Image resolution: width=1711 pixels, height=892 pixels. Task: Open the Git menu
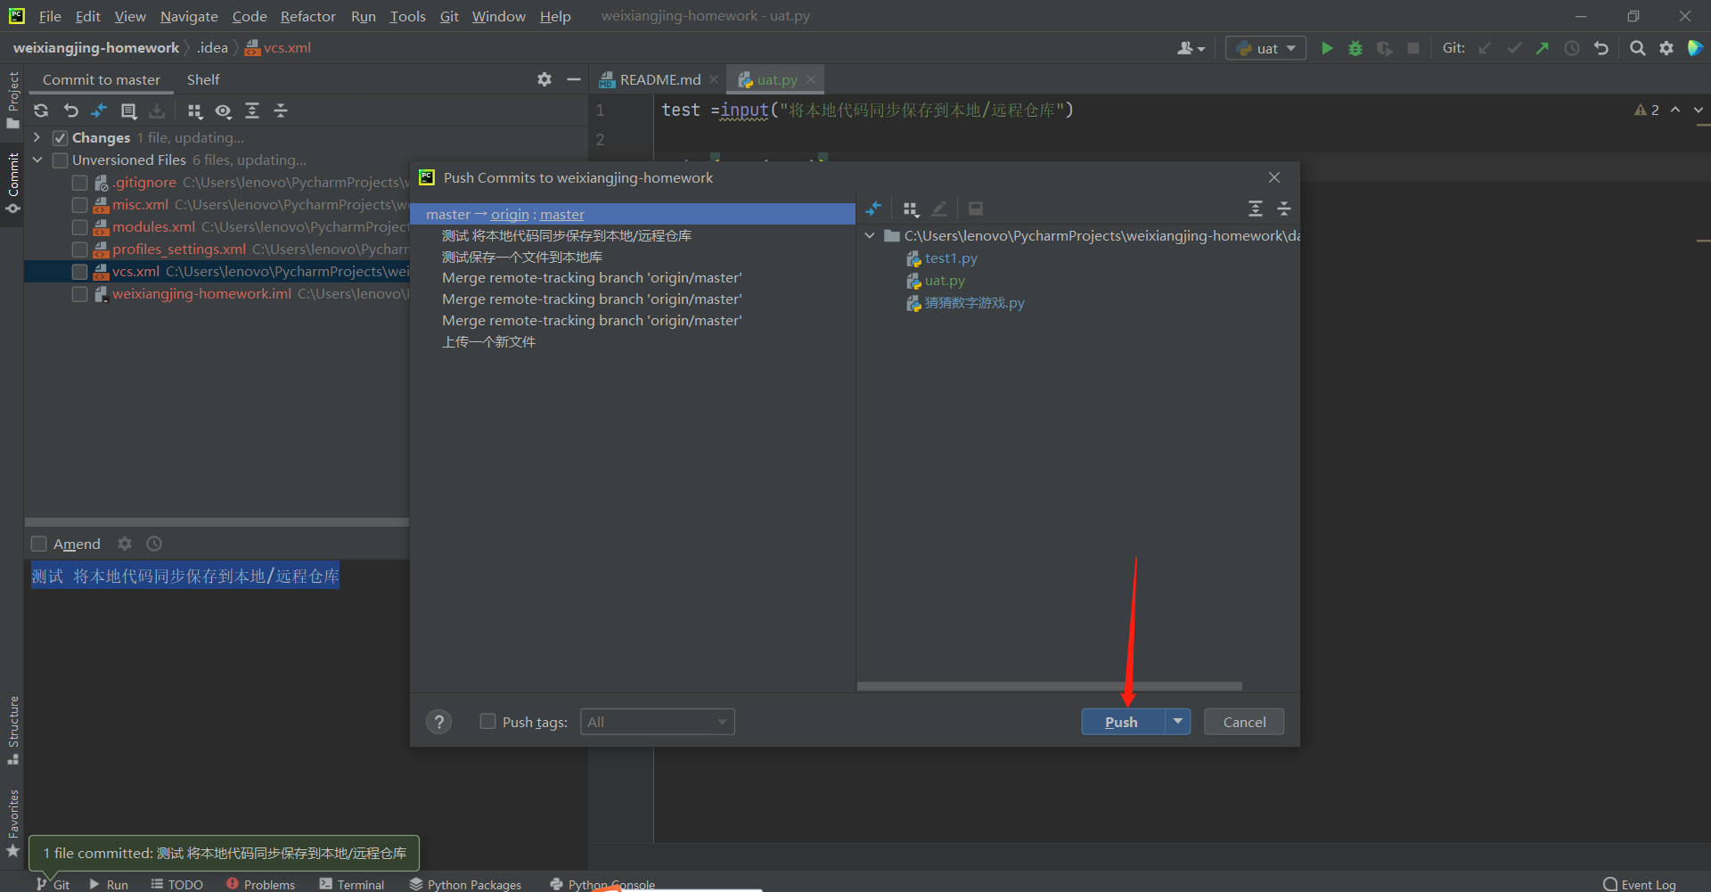pos(449,16)
